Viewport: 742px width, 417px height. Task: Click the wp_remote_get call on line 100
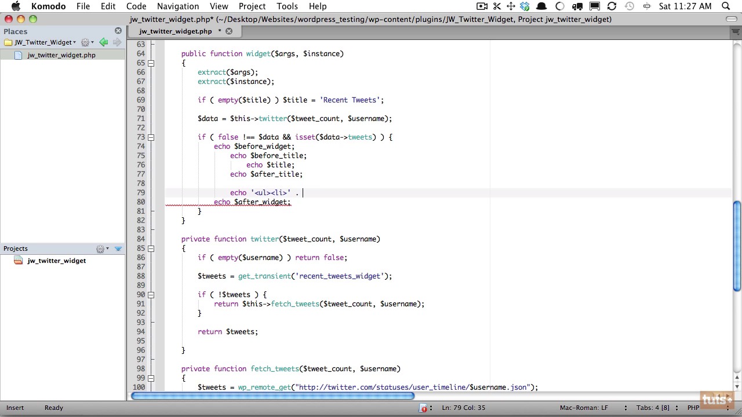point(264,387)
